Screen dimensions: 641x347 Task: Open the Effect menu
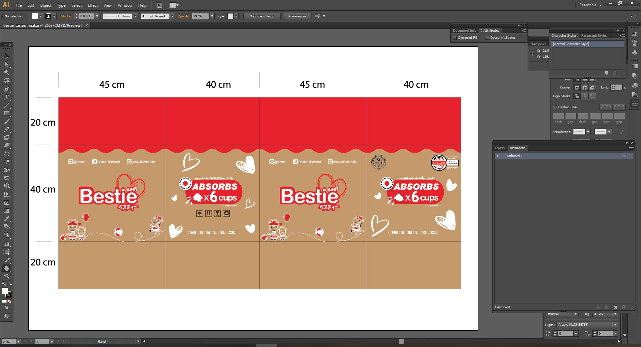tap(93, 5)
